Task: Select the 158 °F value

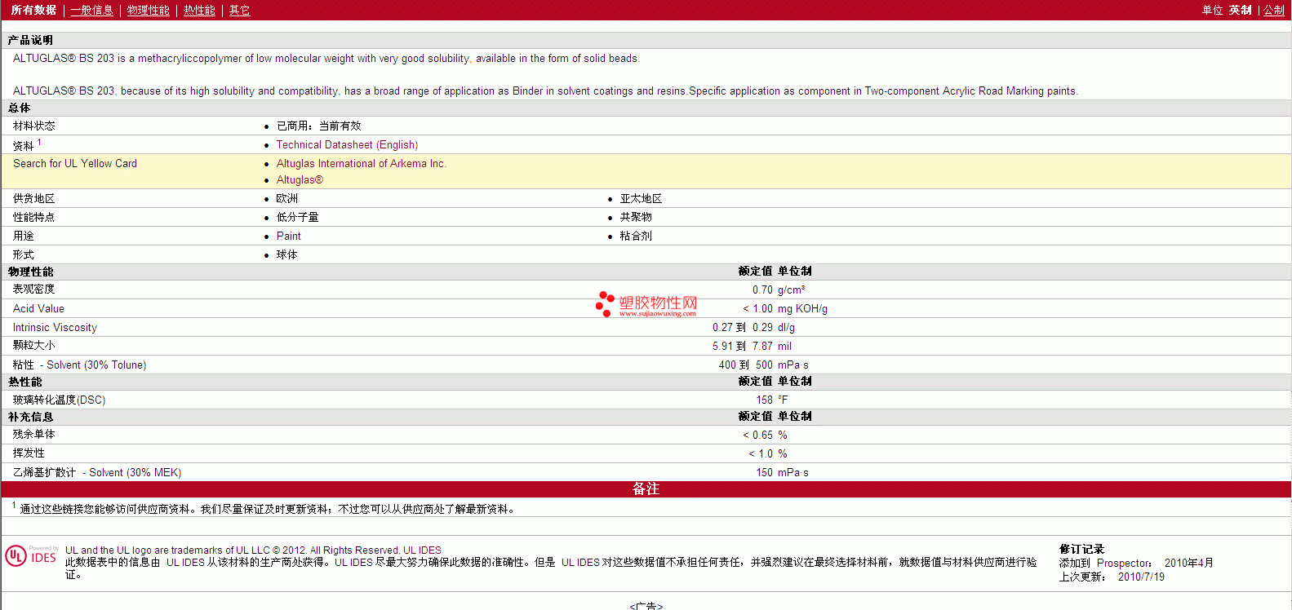Action: [772, 400]
